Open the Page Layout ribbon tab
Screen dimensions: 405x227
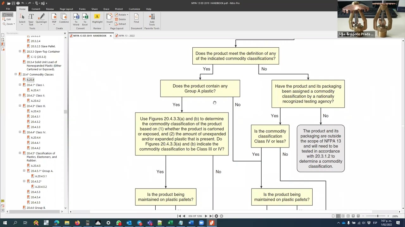[x=66, y=9]
